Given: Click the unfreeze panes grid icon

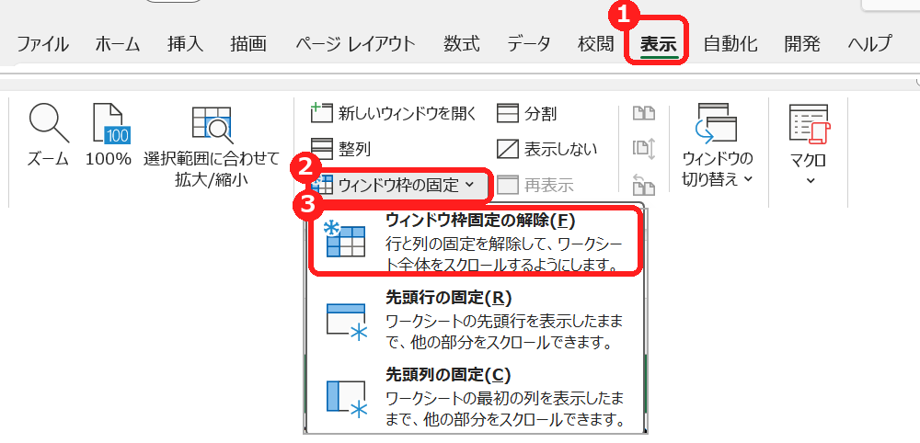Looking at the screenshot, I should point(345,240).
